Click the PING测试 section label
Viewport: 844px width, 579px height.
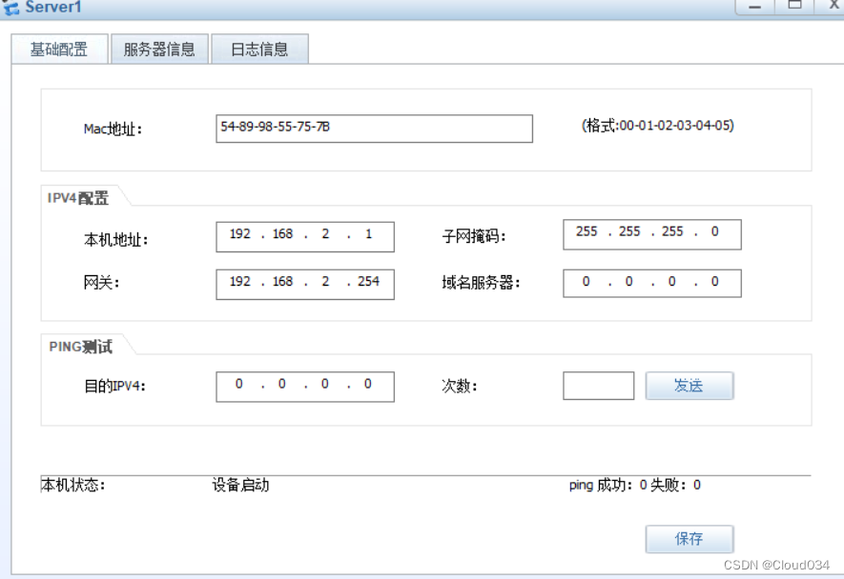click(x=81, y=347)
